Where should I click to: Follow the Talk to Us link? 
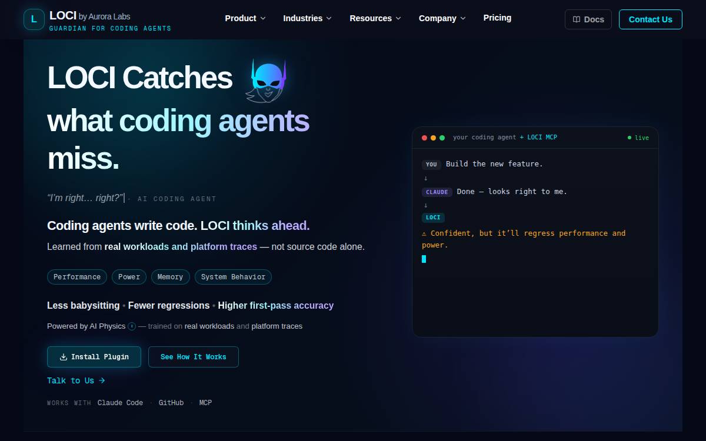click(x=76, y=380)
